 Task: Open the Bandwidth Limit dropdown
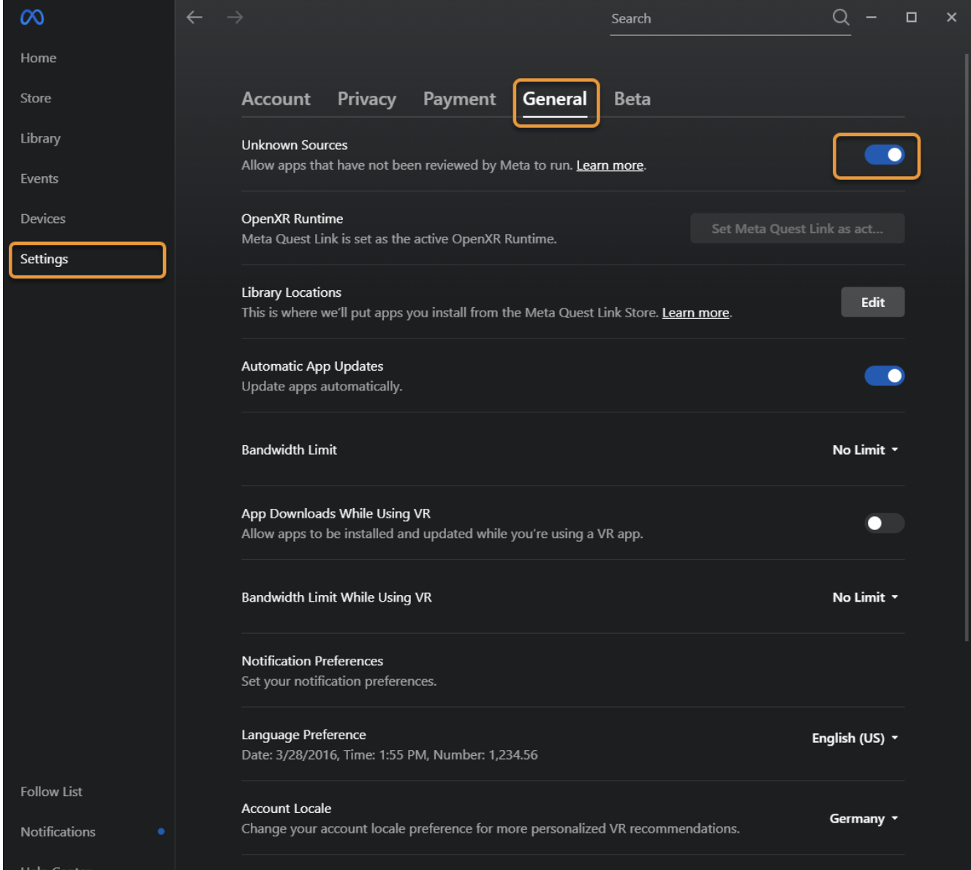[865, 450]
